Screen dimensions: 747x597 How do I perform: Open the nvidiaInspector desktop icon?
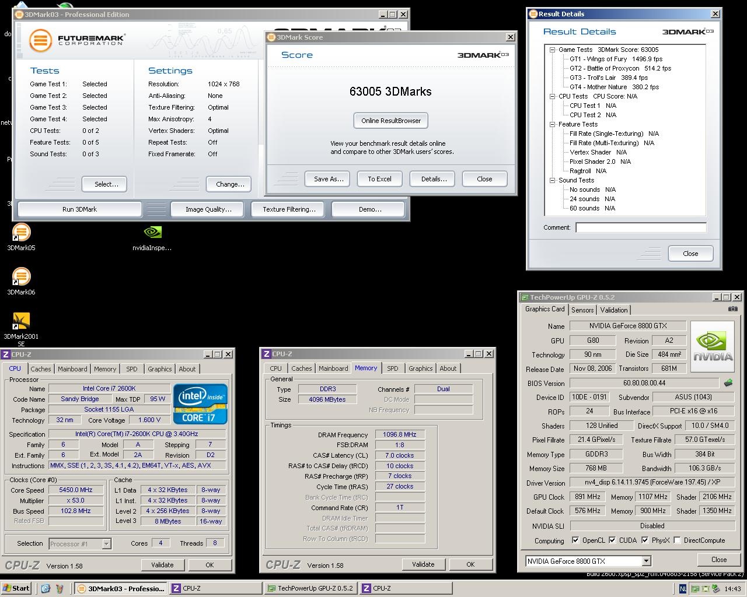click(x=152, y=233)
